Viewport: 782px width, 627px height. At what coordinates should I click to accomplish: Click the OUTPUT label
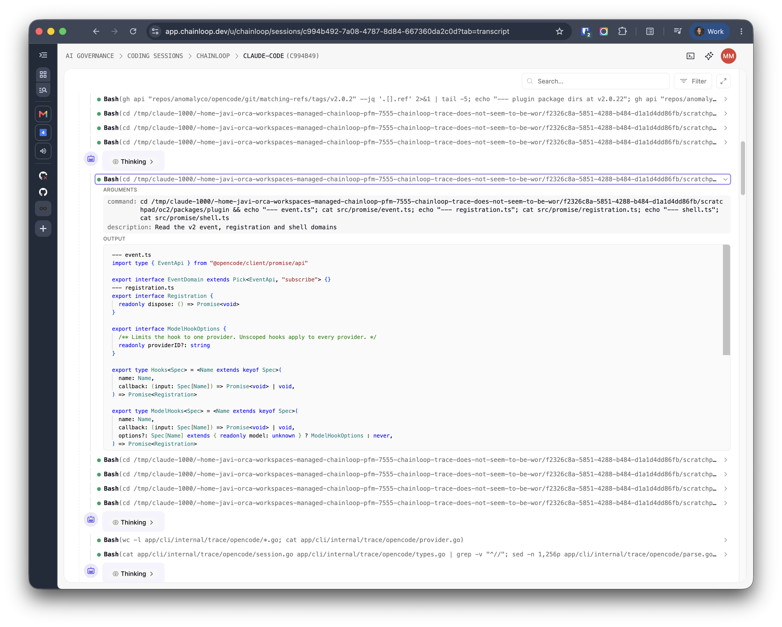pyautogui.click(x=114, y=239)
